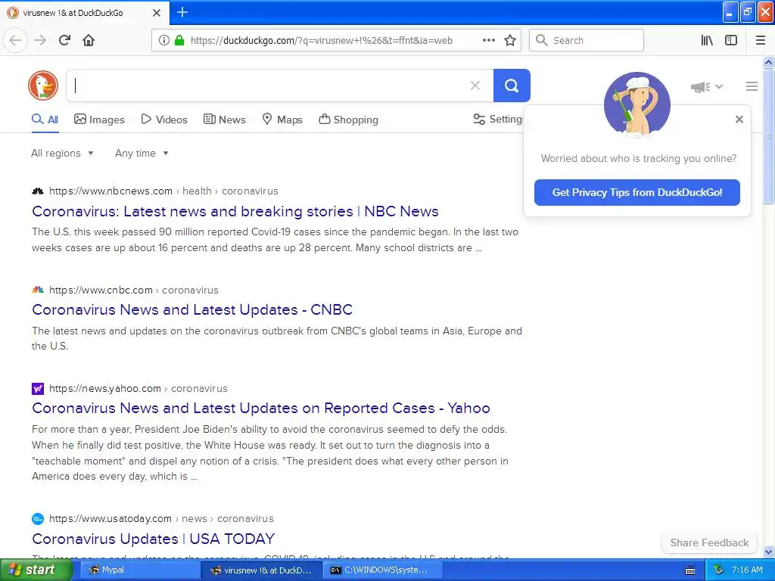Viewport: 775px width, 581px height.
Task: Open search Settings menu
Action: point(498,119)
